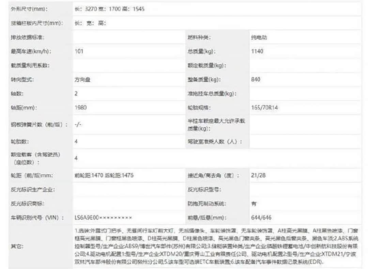Select the total mass value 1140

click(x=257, y=51)
